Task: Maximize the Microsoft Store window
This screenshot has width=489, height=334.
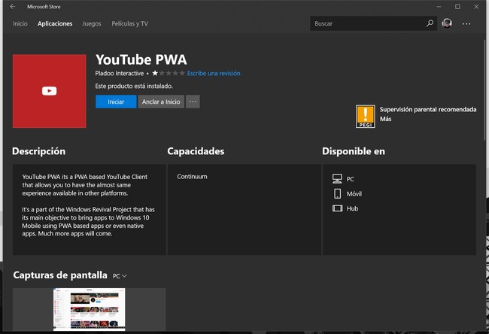Action: click(x=457, y=7)
